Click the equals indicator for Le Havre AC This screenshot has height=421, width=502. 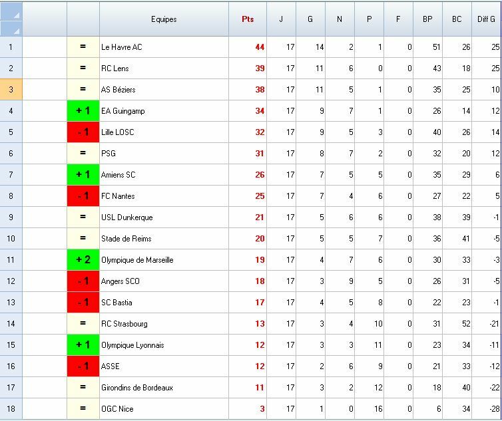pyautogui.click(x=83, y=47)
